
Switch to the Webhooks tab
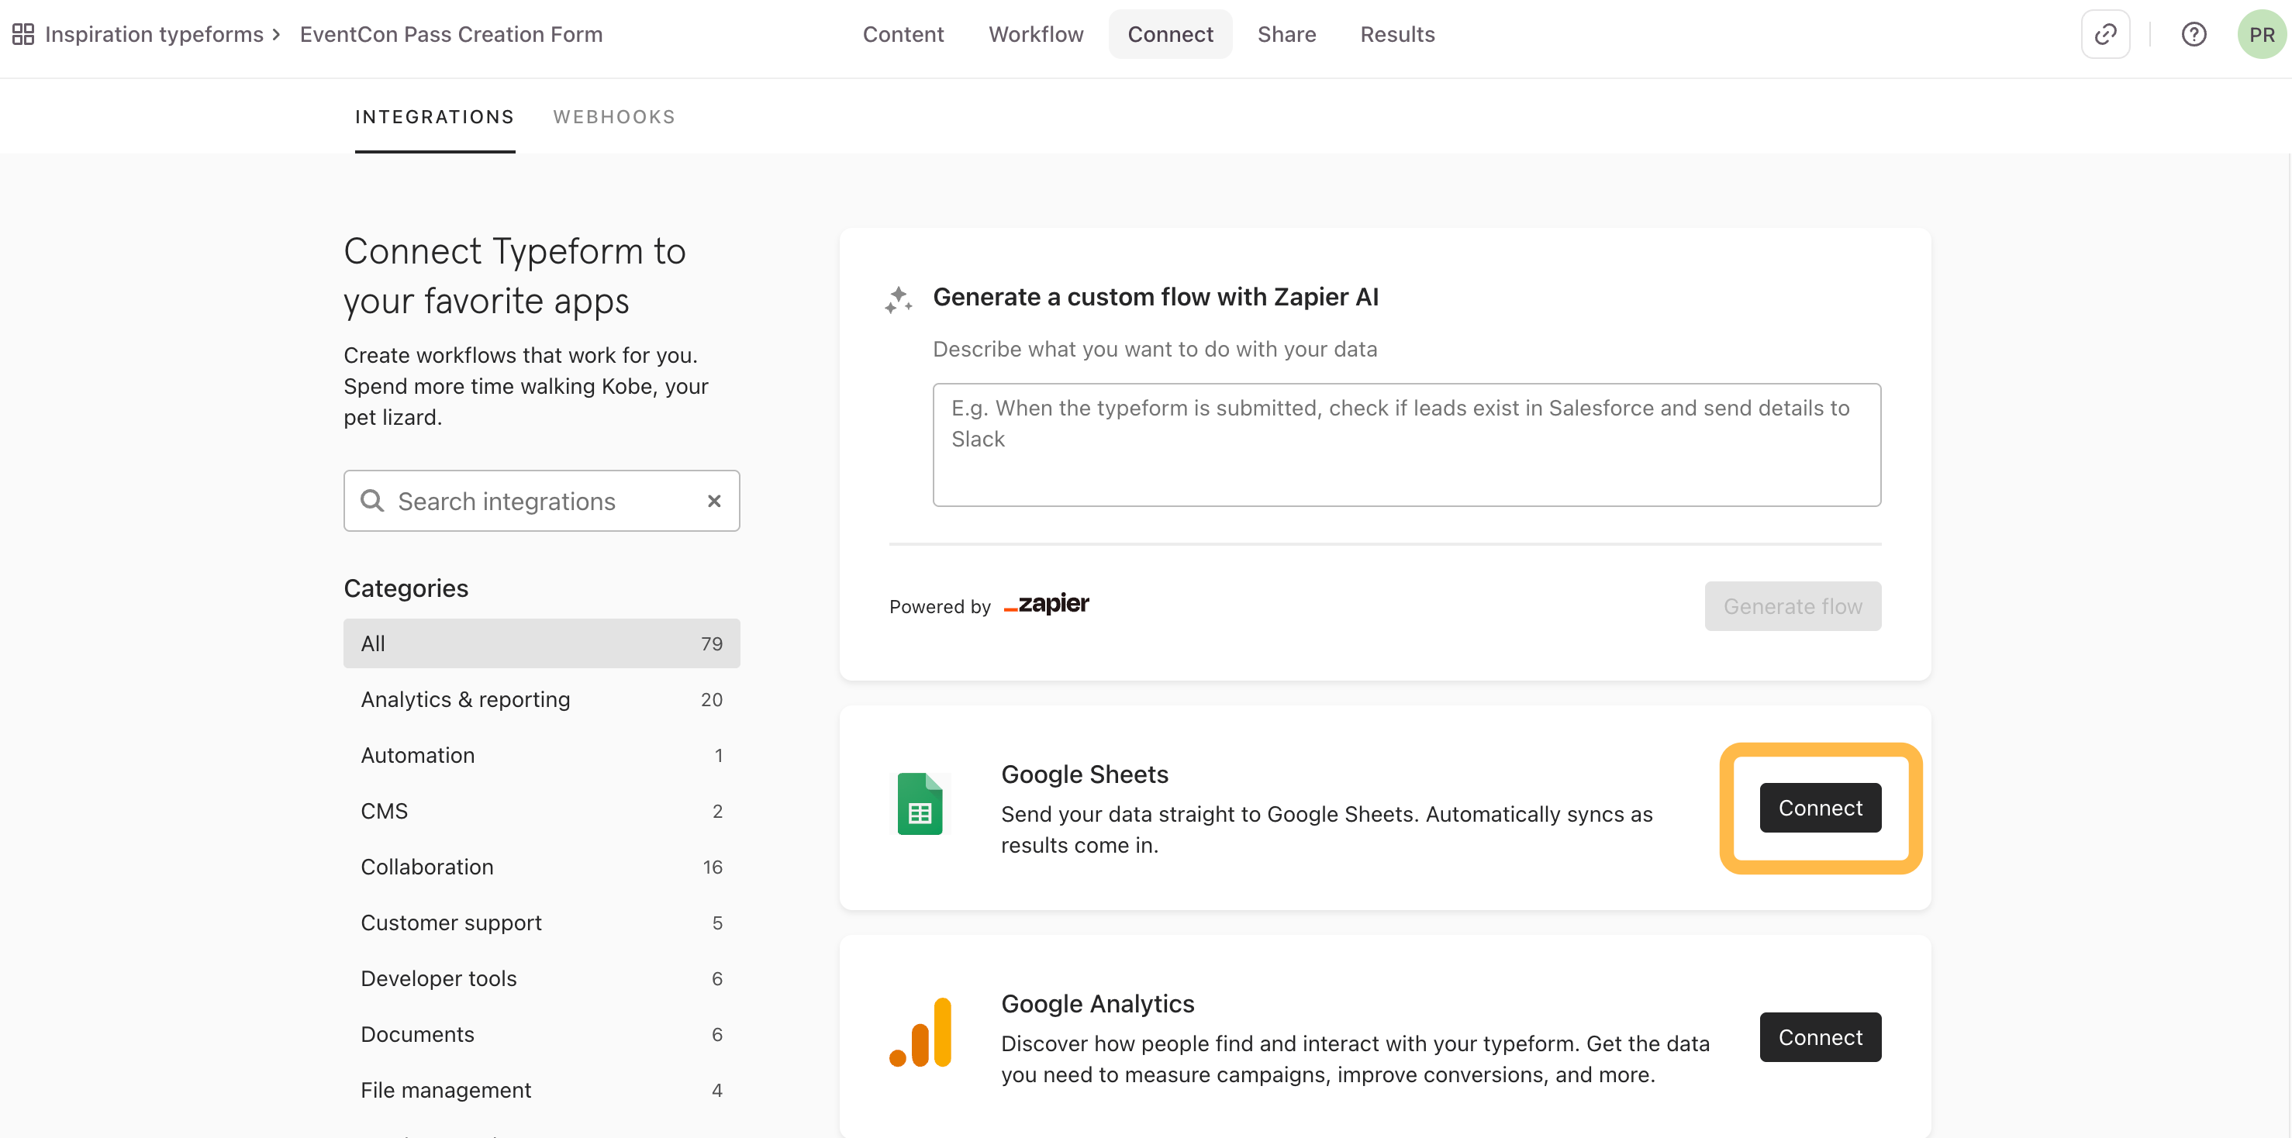pyautogui.click(x=614, y=116)
